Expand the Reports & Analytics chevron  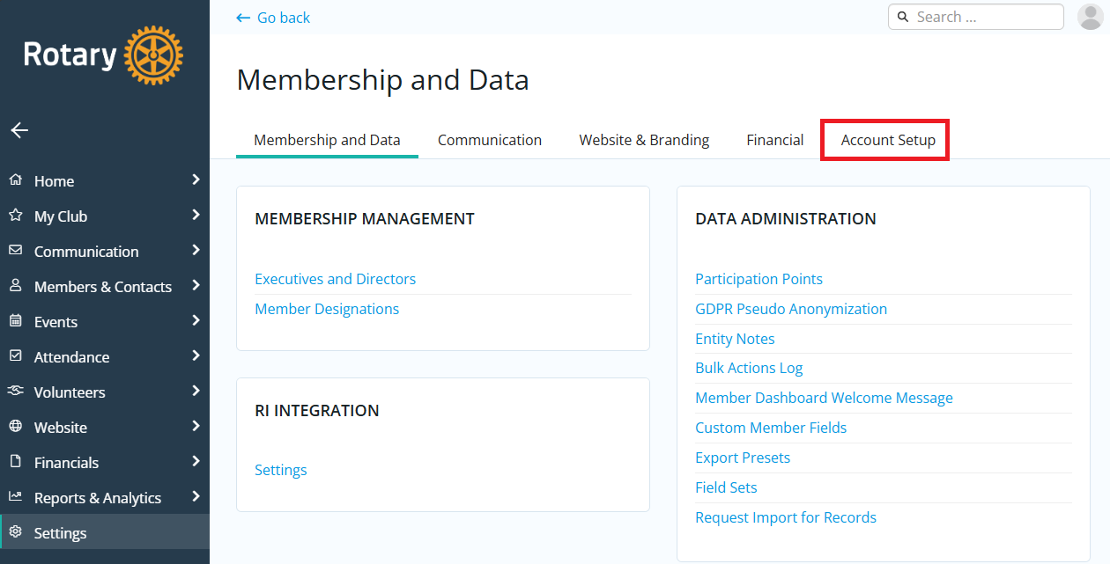(x=196, y=496)
